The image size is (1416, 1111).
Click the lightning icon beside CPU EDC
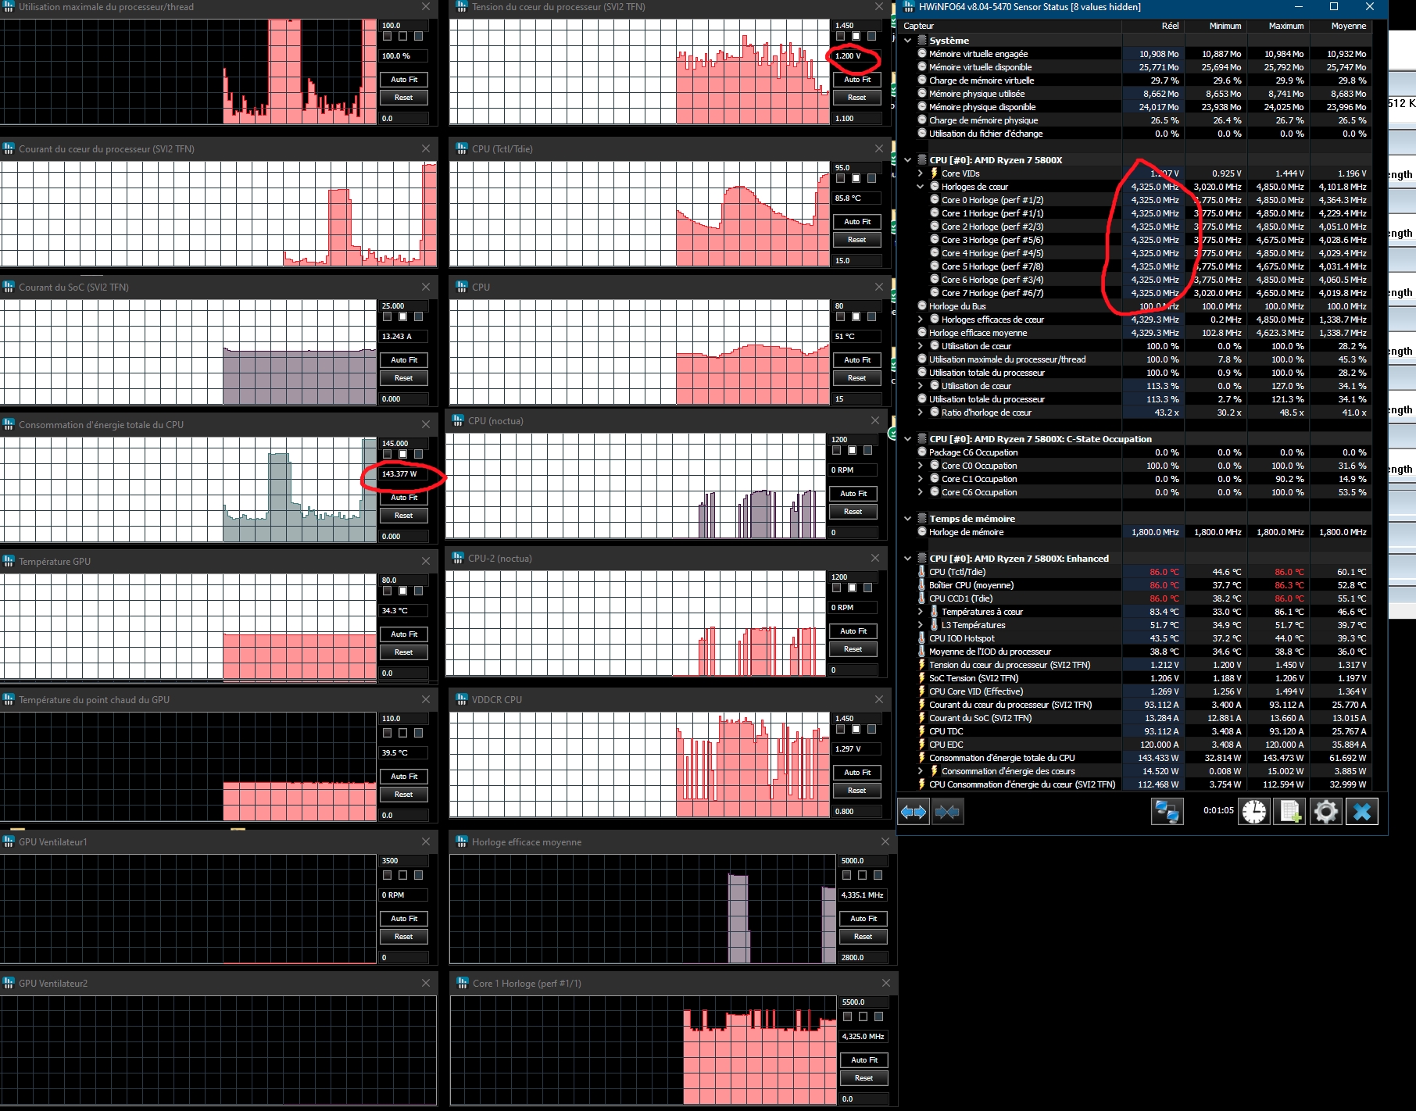click(922, 745)
